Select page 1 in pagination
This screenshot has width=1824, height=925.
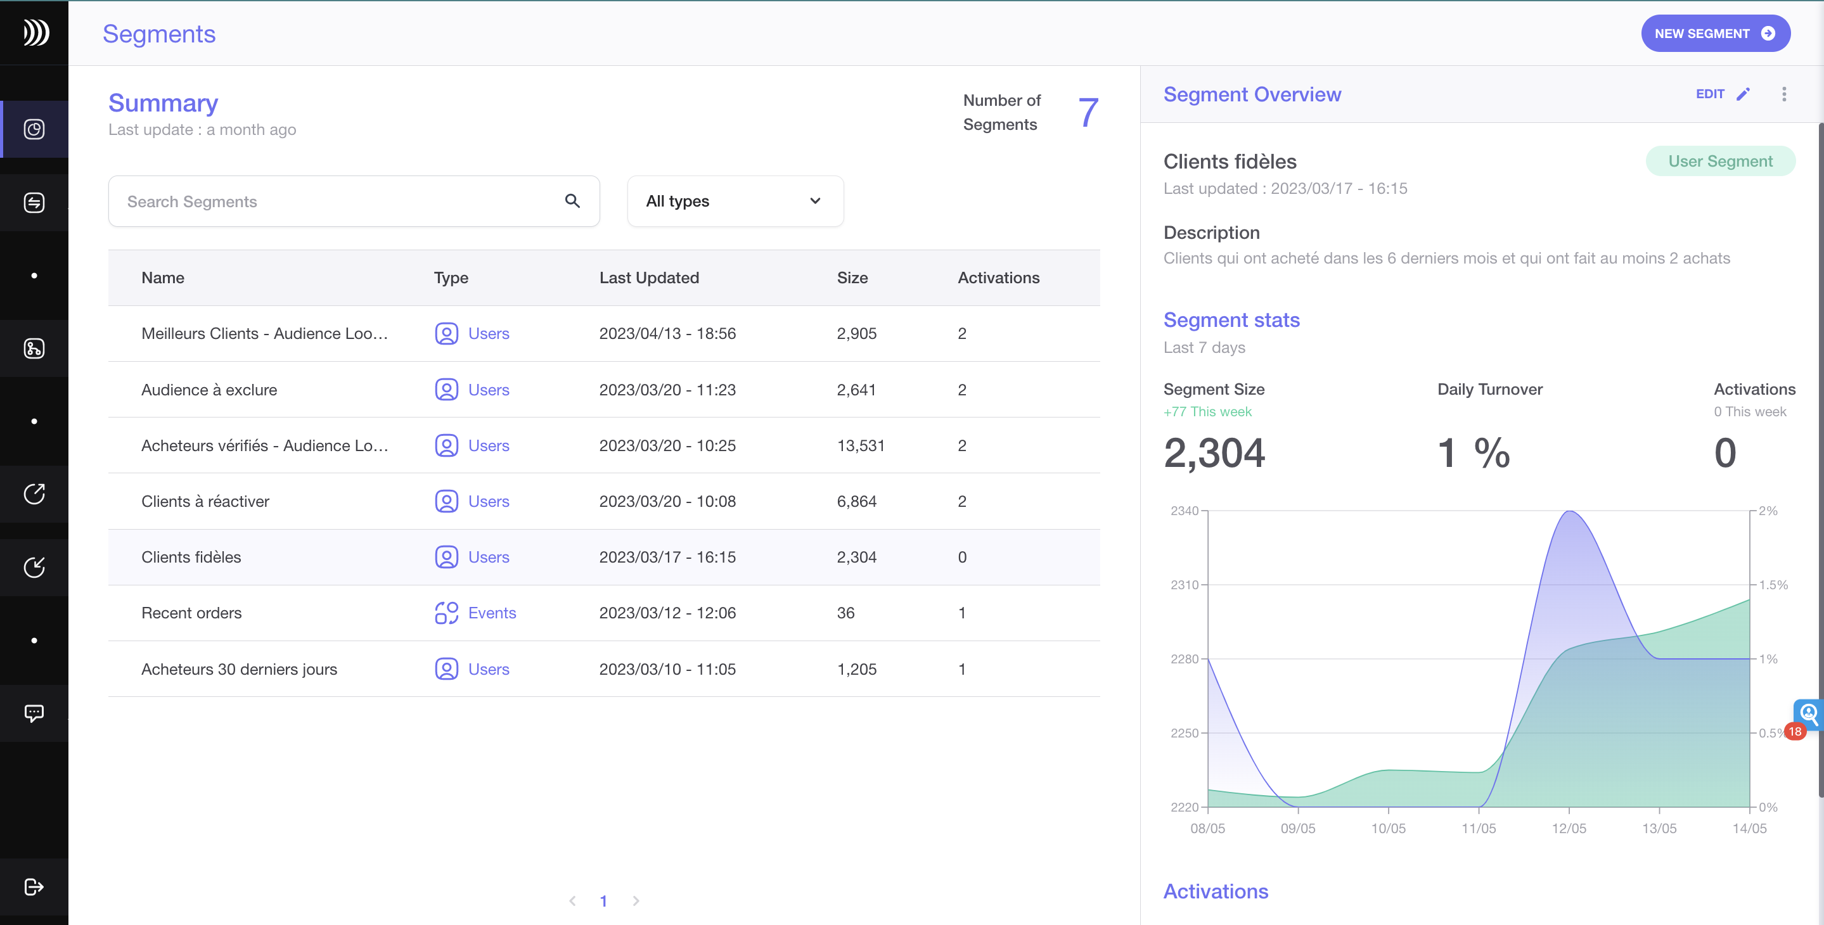click(x=603, y=901)
